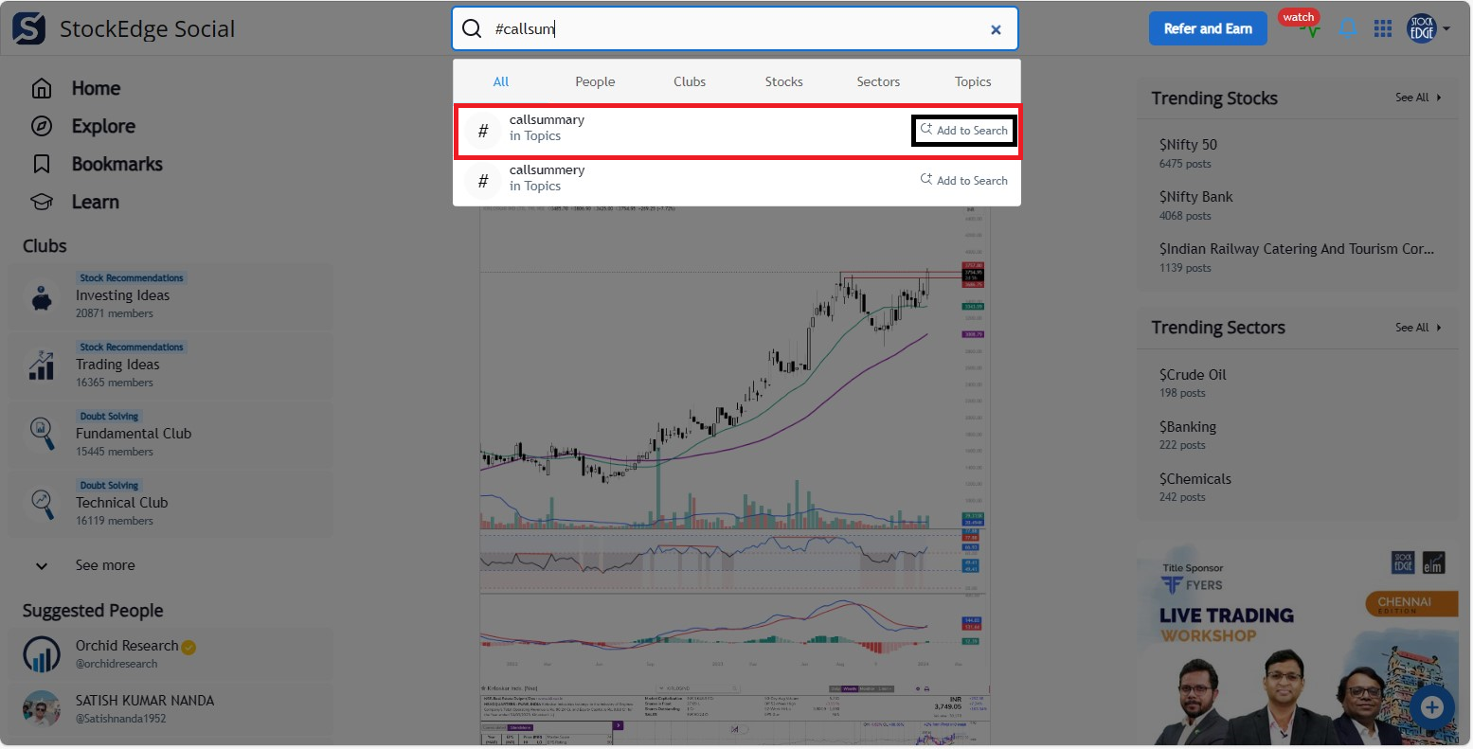Image resolution: width=1473 pixels, height=749 pixels.
Task: Switch to the Stocks search tab
Action: (783, 81)
